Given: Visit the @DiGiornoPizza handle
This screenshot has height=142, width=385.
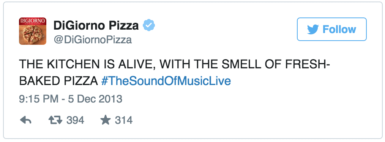Looking at the screenshot, I should click(x=93, y=39).
